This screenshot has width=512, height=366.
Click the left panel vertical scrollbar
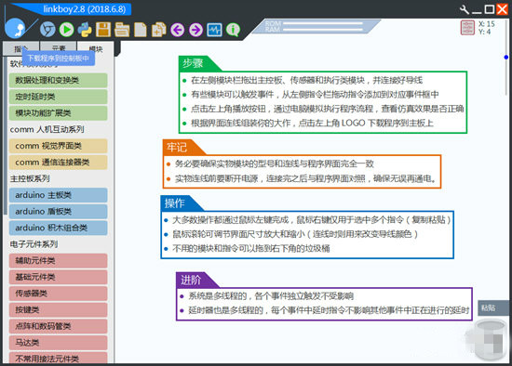tap(5, 137)
